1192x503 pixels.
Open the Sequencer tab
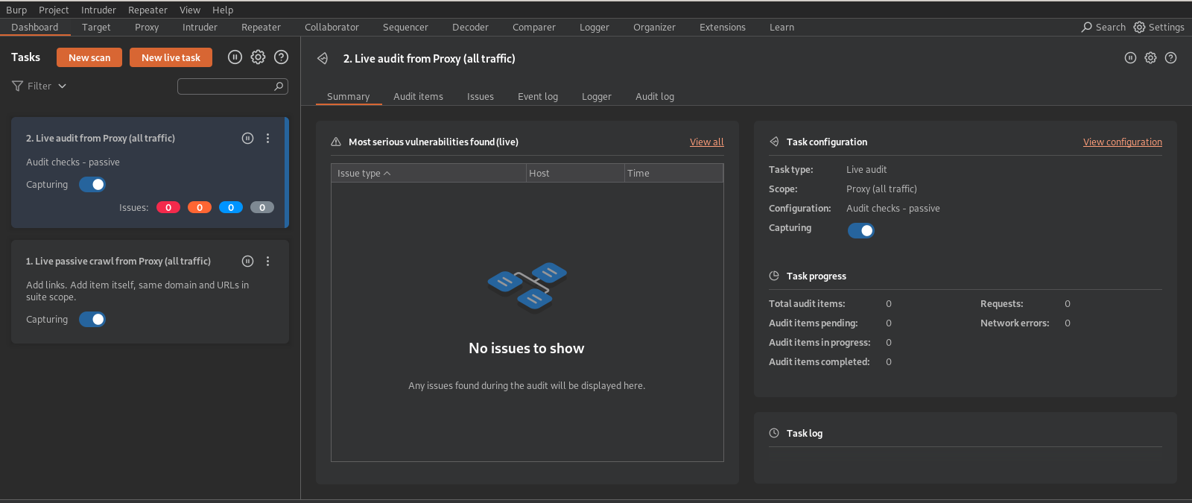point(405,28)
